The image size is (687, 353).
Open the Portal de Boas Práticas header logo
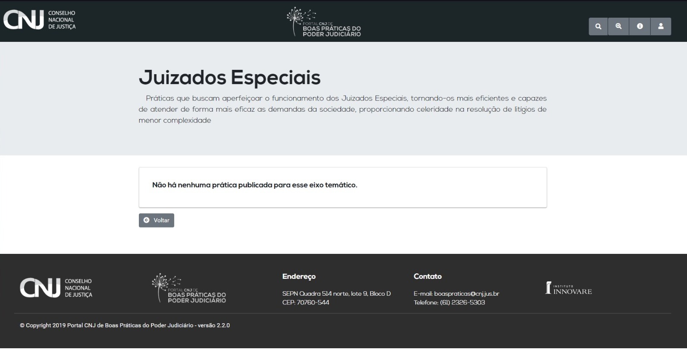point(324,22)
